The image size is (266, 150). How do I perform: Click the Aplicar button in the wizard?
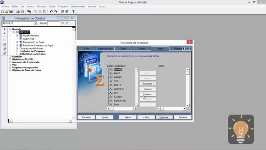click(128, 117)
